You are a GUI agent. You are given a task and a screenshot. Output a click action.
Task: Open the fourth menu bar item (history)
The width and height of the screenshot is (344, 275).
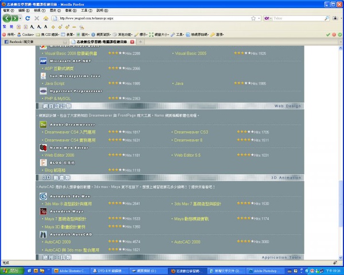click(55, 10)
